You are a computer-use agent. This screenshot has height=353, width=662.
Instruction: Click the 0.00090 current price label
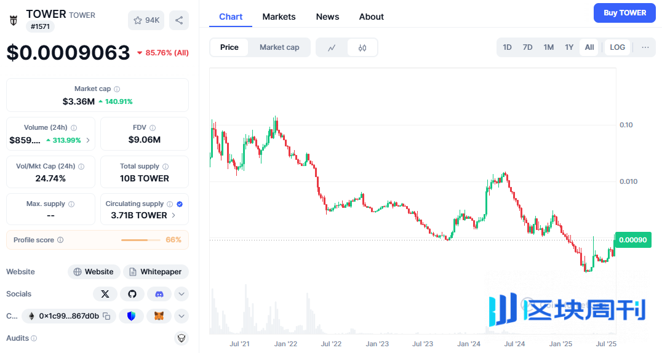(x=633, y=240)
